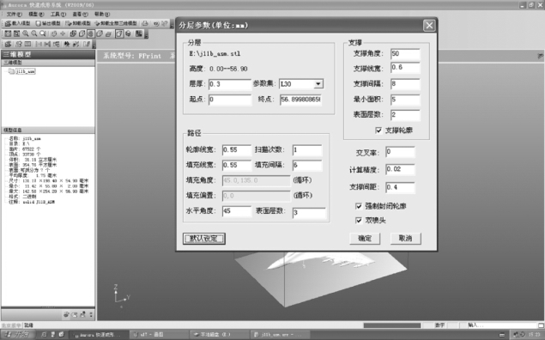
Task: Toggle the 双喷头 checkbox
Action: click(x=359, y=221)
